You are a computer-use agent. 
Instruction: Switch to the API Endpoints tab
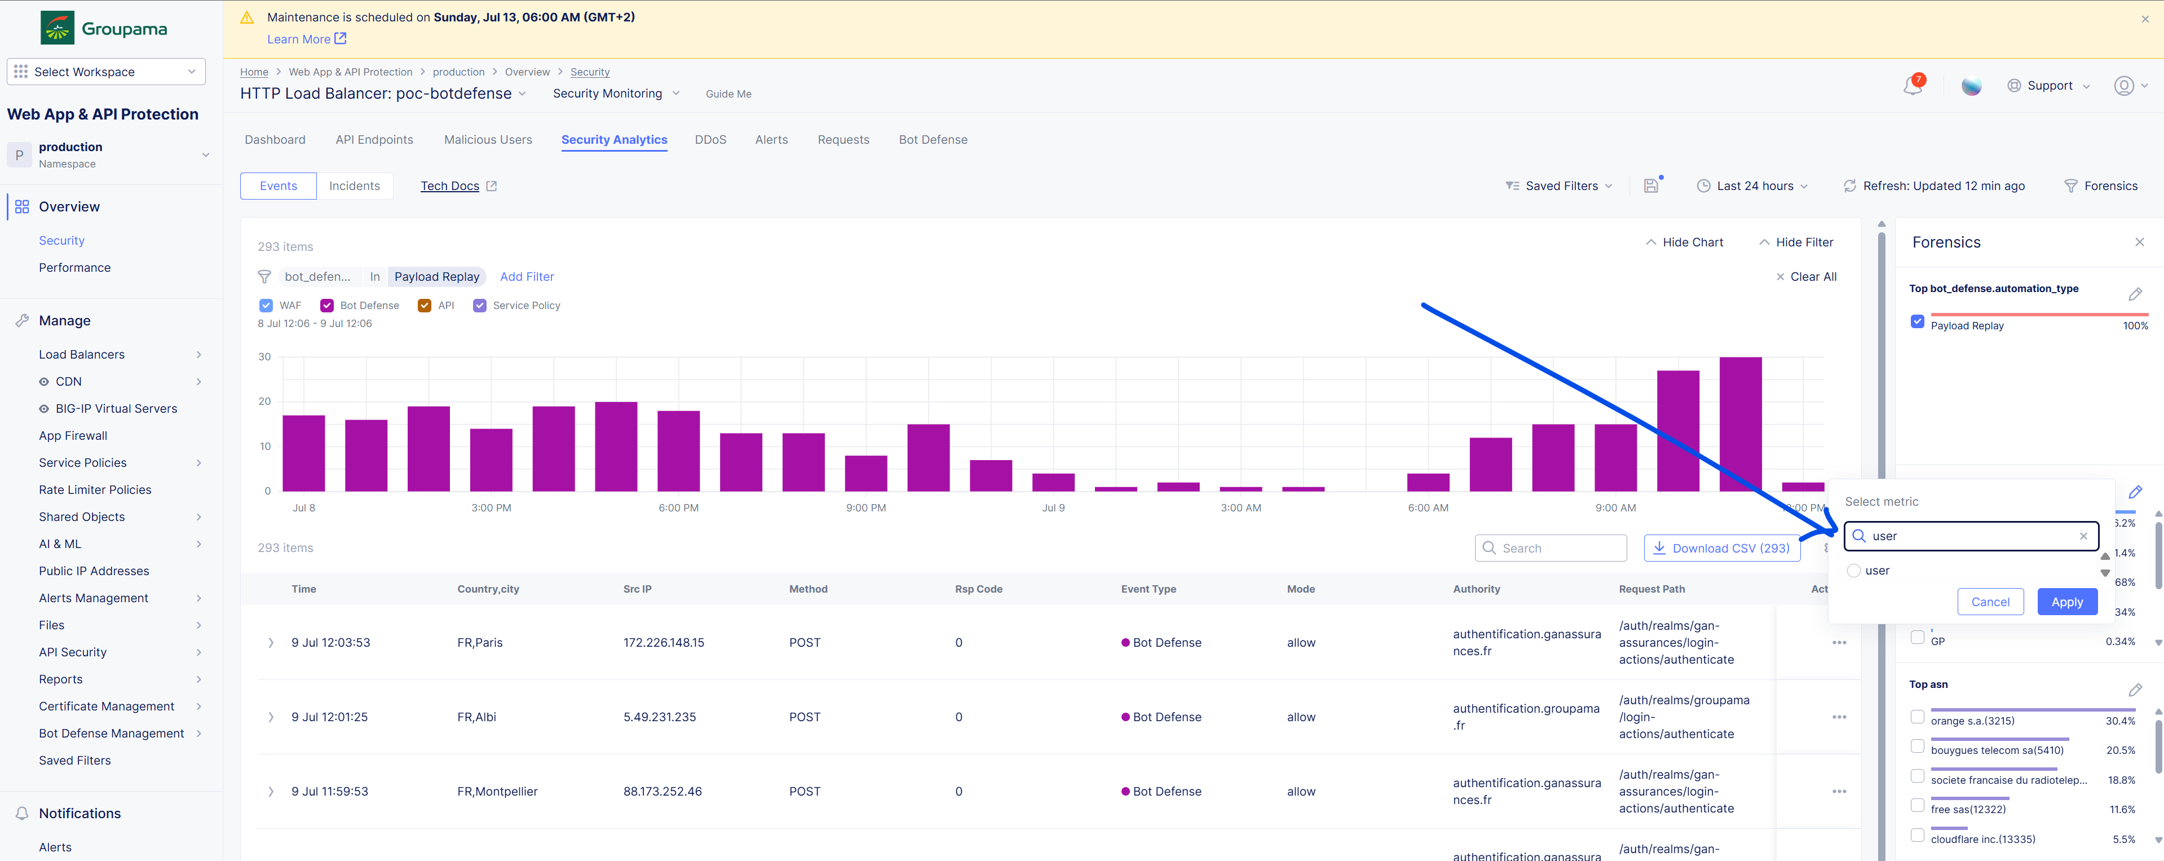coord(374,139)
